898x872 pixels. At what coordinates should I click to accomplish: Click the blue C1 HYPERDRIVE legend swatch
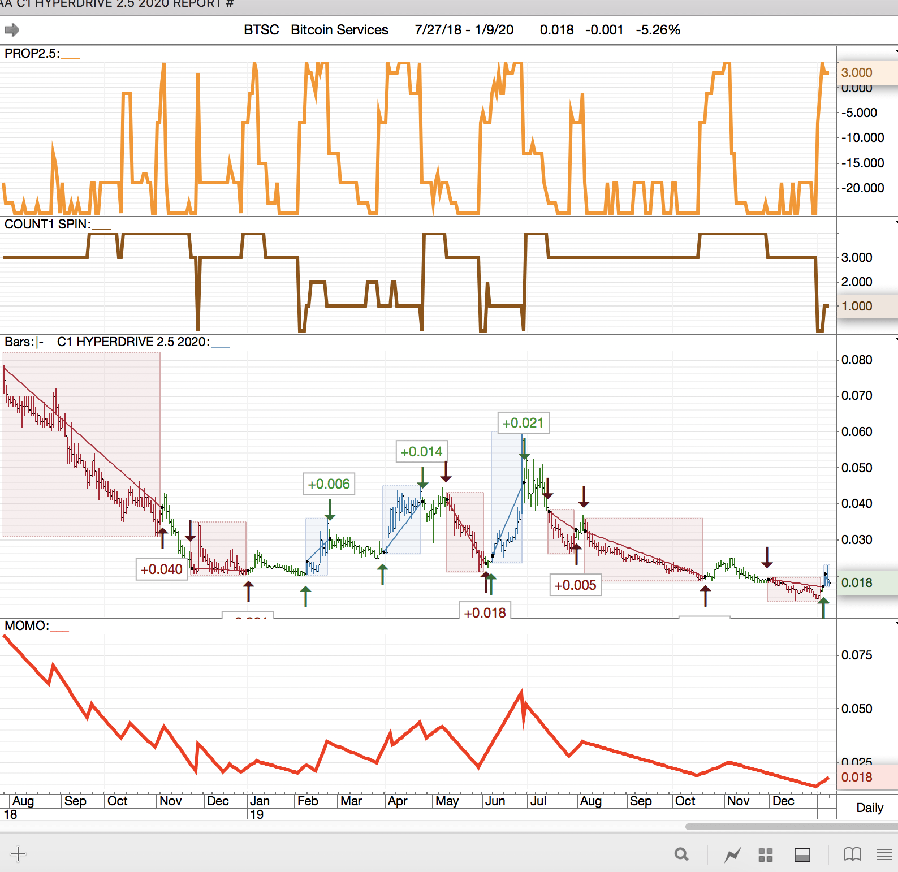tap(221, 346)
